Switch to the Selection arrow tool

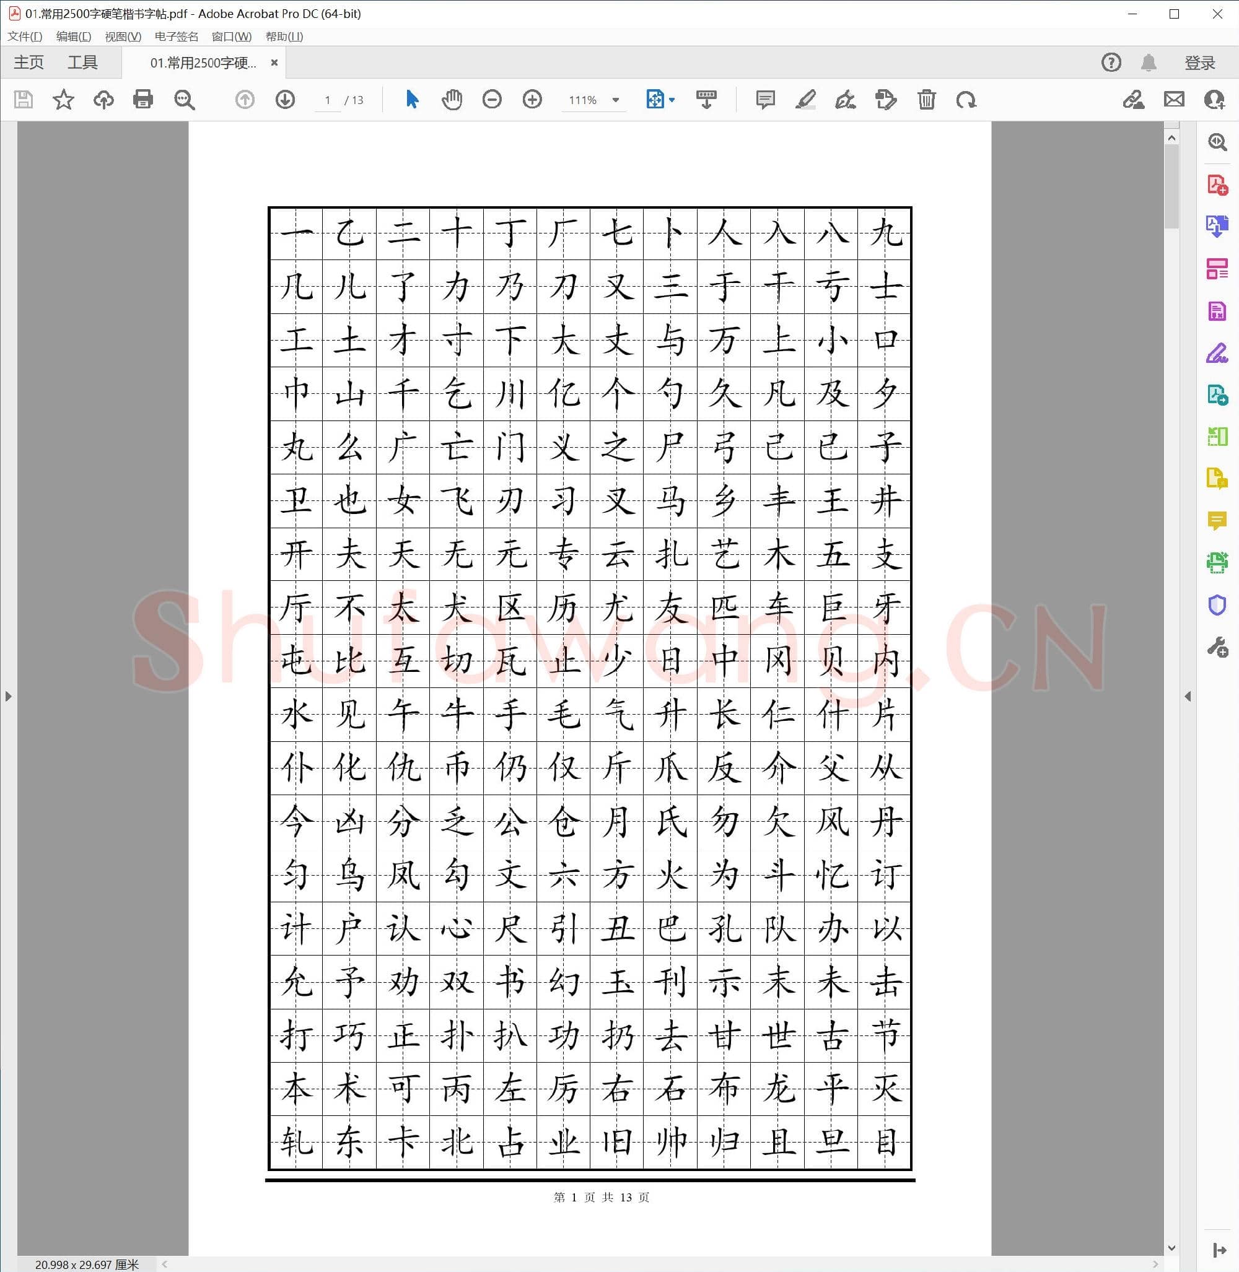[411, 100]
